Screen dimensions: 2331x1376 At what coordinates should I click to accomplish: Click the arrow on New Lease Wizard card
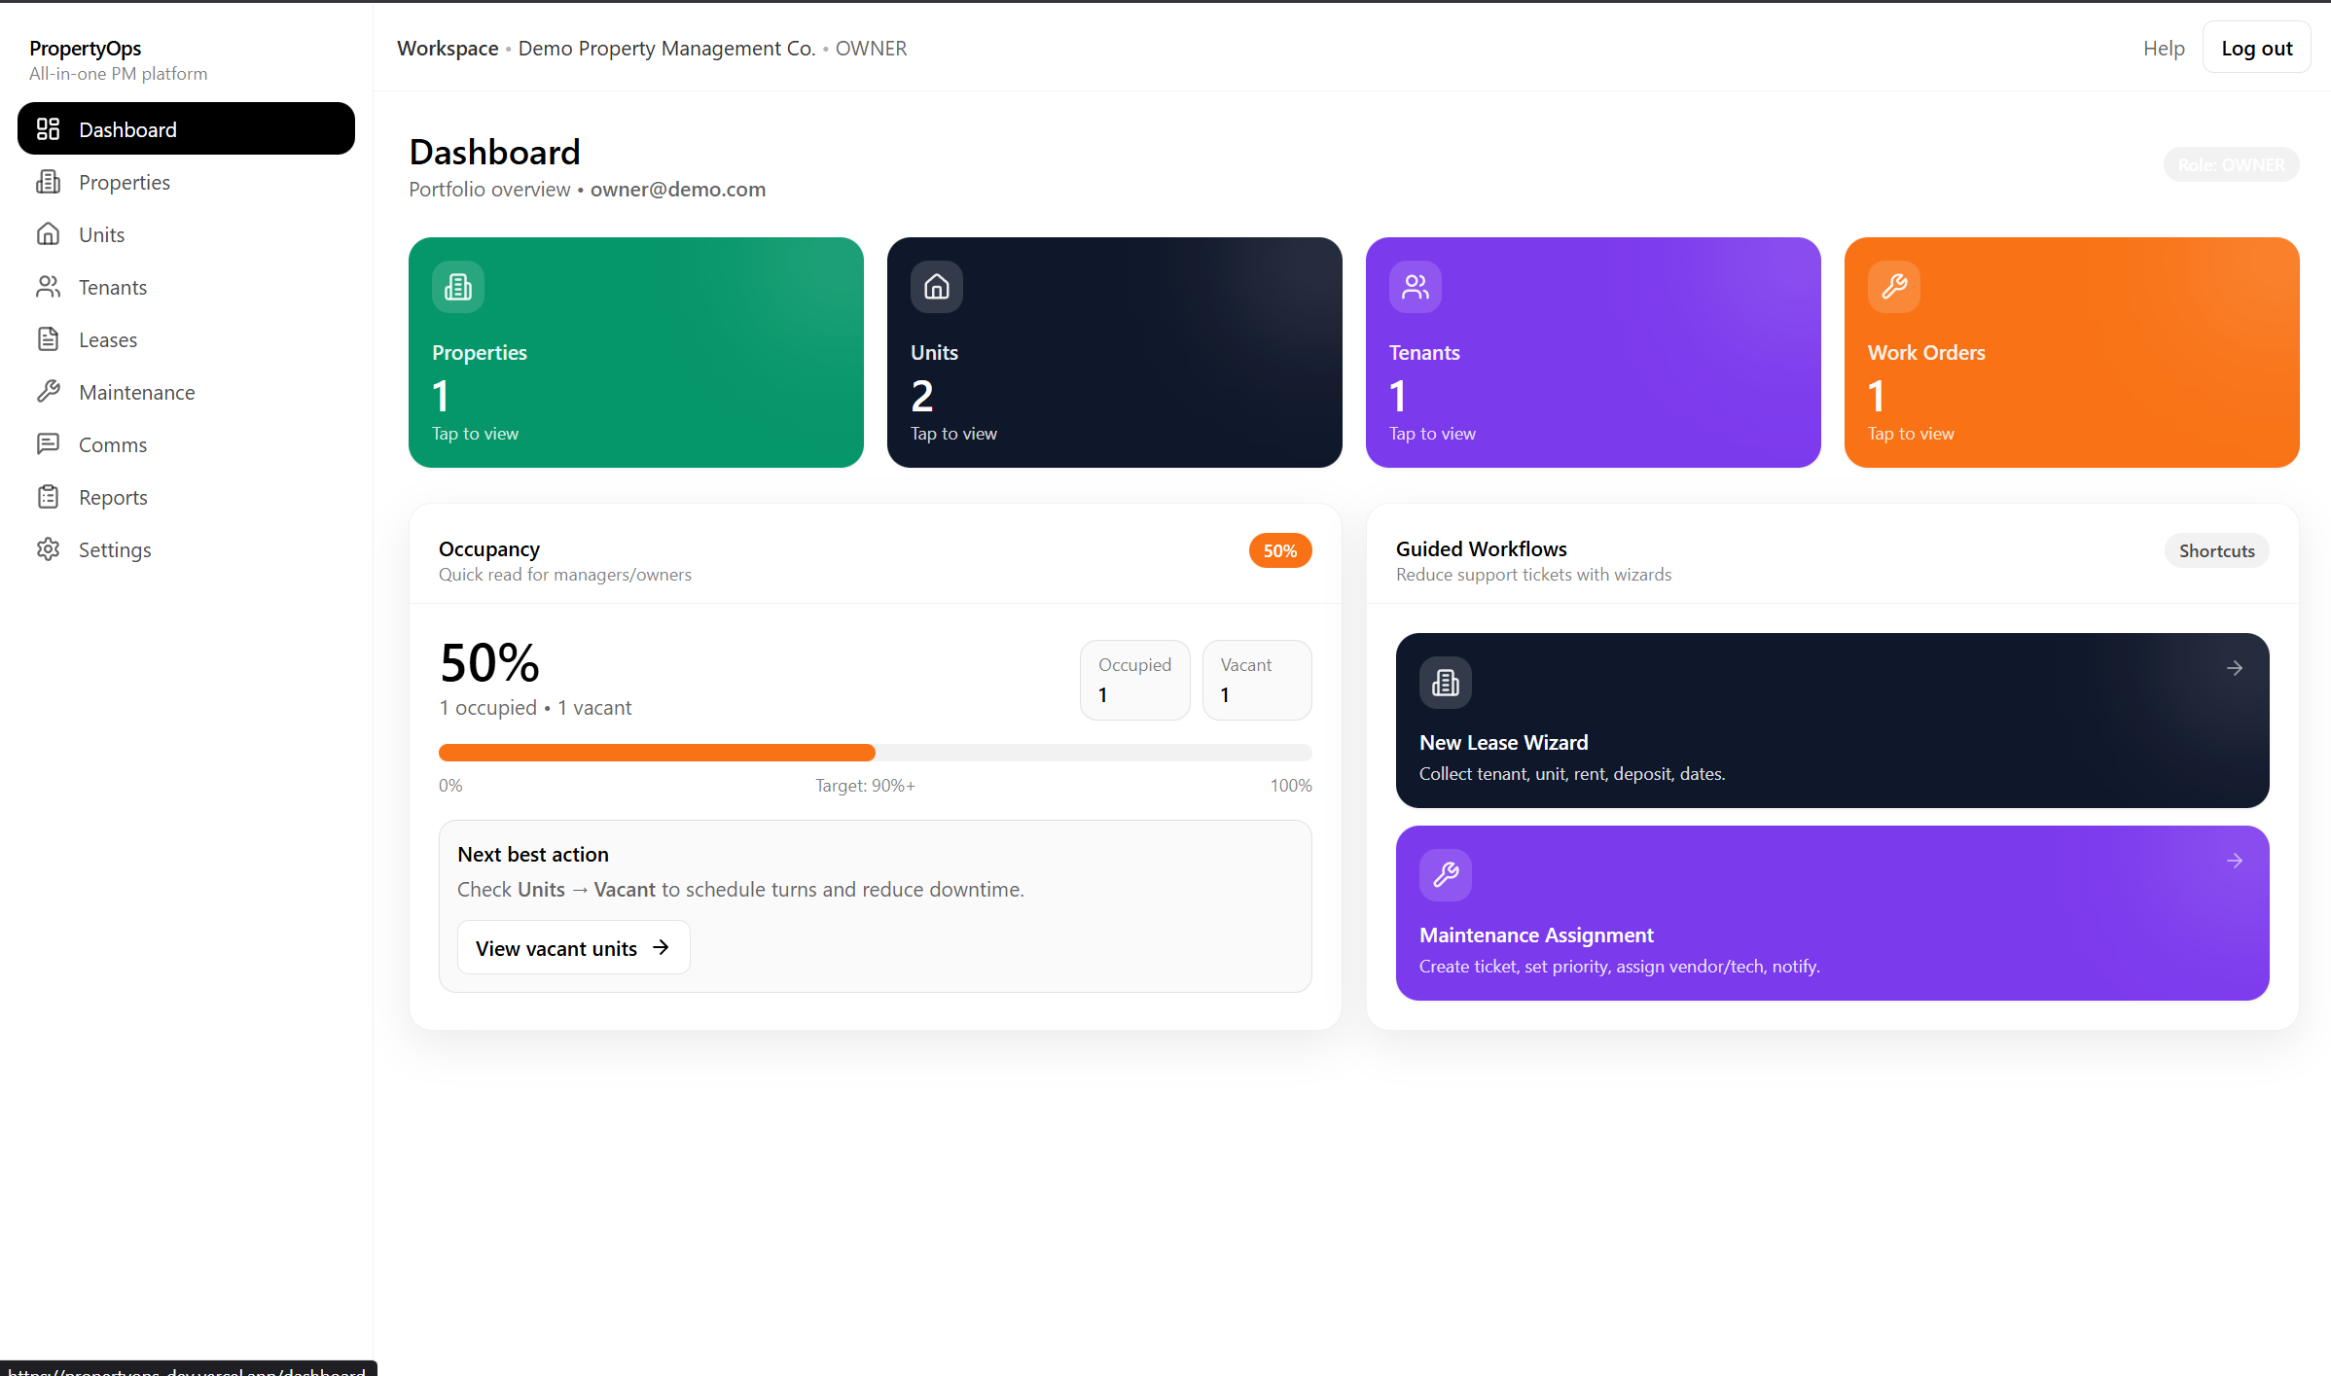click(2234, 668)
